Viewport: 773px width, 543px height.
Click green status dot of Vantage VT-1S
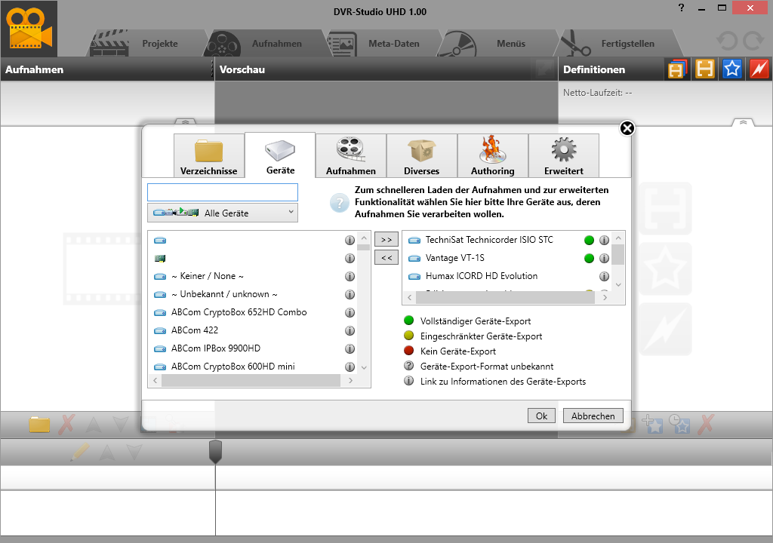(x=589, y=258)
